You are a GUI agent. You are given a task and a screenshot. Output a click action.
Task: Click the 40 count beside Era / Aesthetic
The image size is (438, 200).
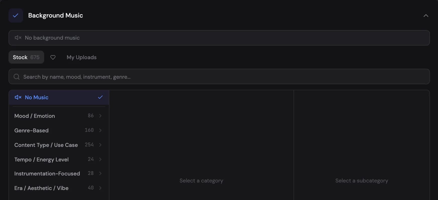pyautogui.click(x=91, y=188)
